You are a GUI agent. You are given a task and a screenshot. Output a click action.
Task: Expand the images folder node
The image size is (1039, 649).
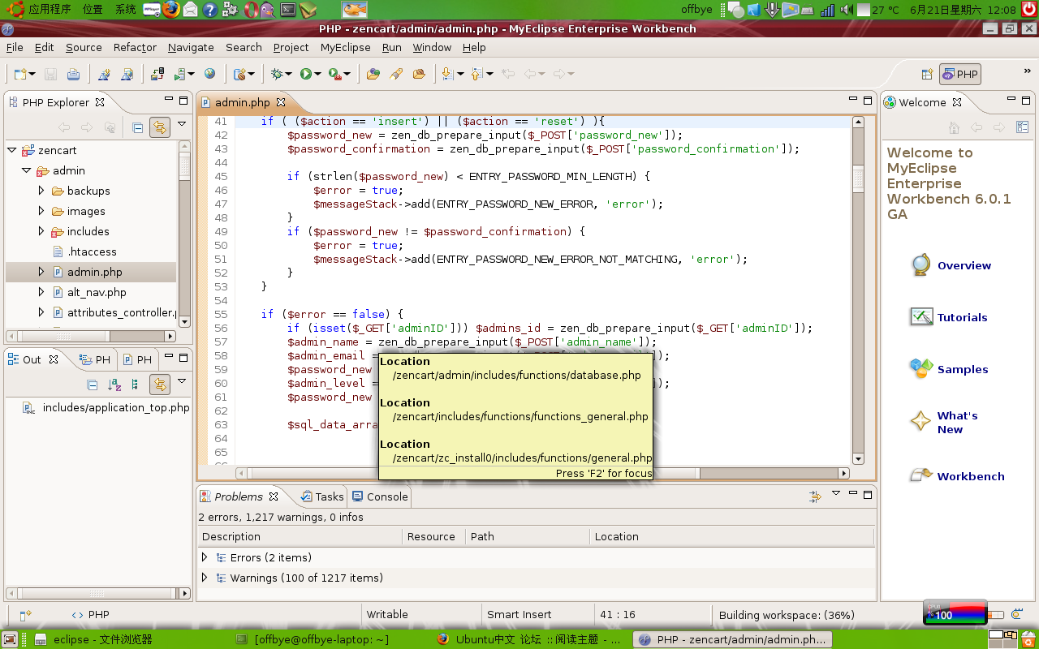click(41, 211)
